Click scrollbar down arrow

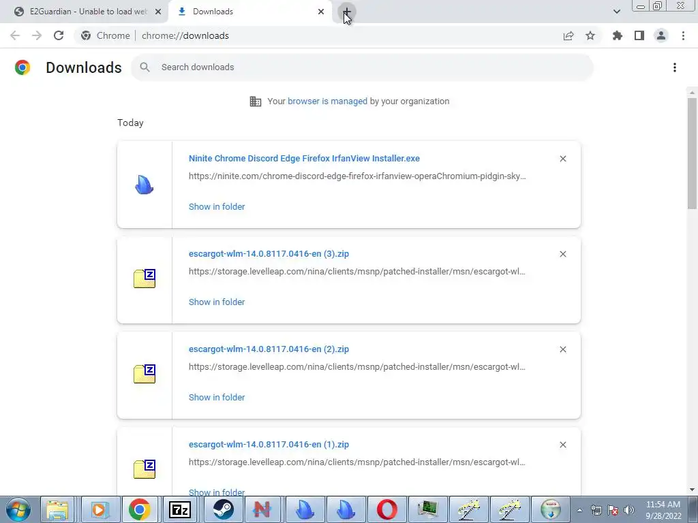point(692,490)
